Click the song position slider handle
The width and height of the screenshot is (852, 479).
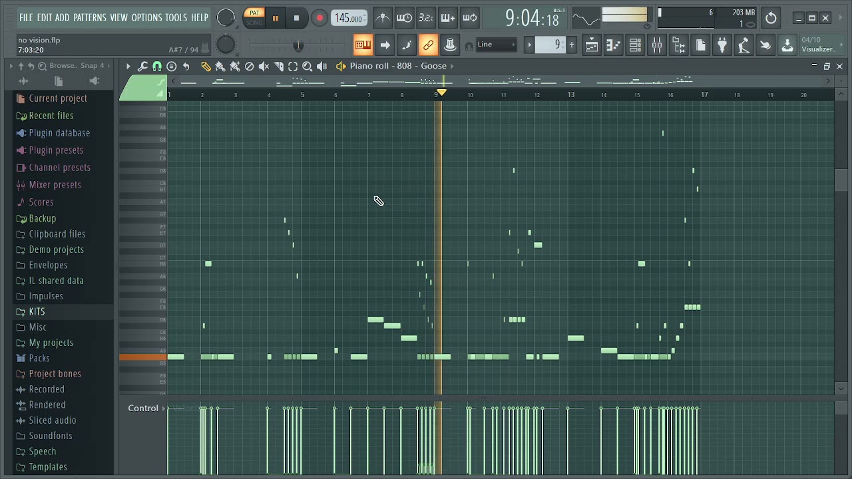pyautogui.click(x=298, y=45)
